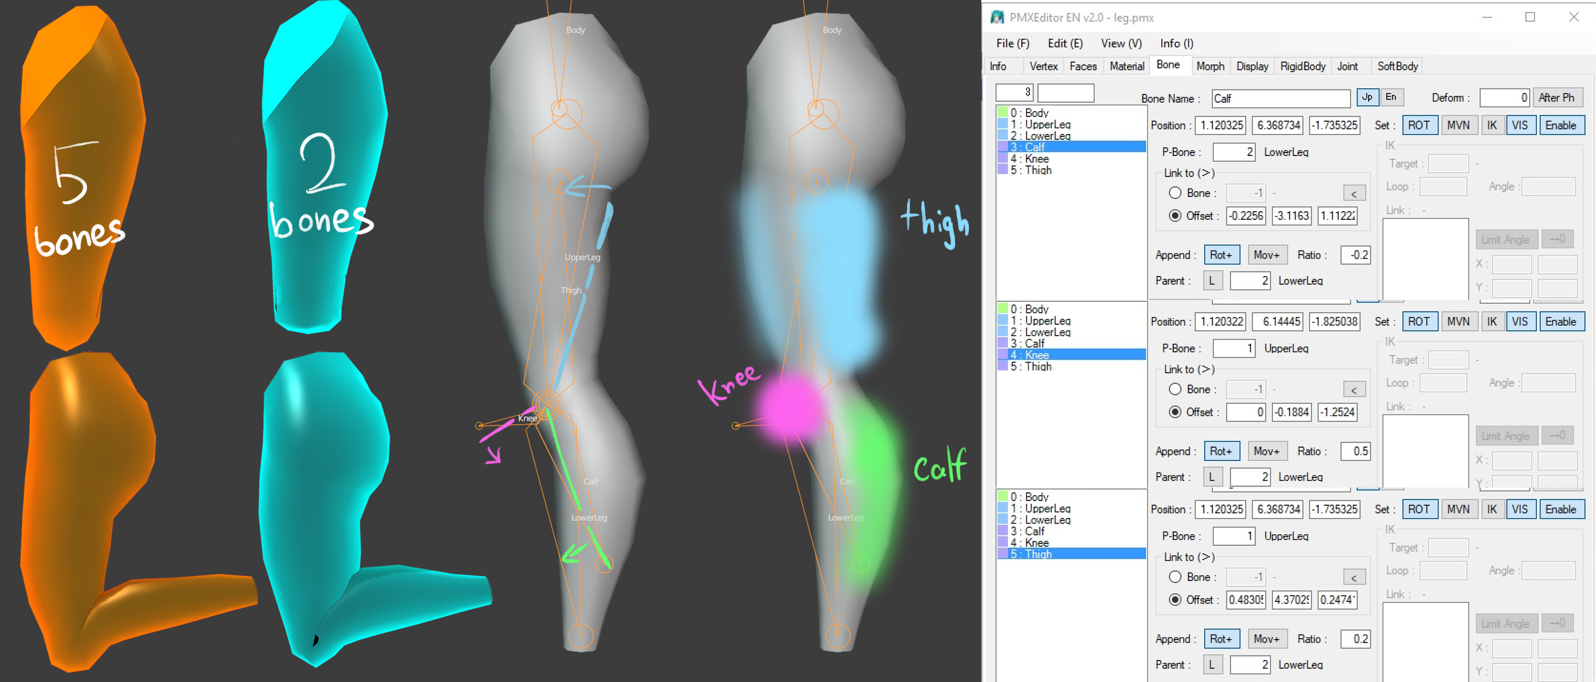This screenshot has width=1596, height=682.
Task: Switch to the Vertex tab
Action: coord(1043,66)
